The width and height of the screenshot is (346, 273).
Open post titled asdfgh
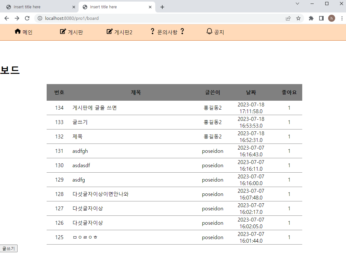tap(80, 151)
